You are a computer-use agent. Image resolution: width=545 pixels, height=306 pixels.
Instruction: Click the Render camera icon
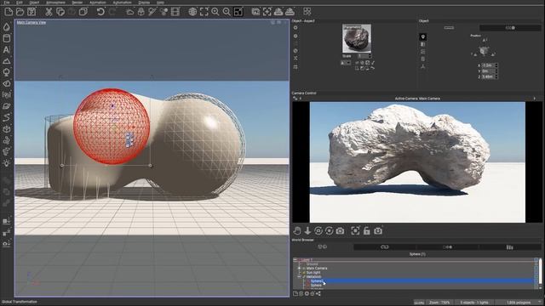[x=278, y=12]
